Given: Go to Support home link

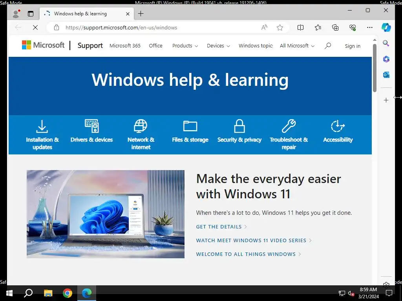Looking at the screenshot, I should click(90, 45).
